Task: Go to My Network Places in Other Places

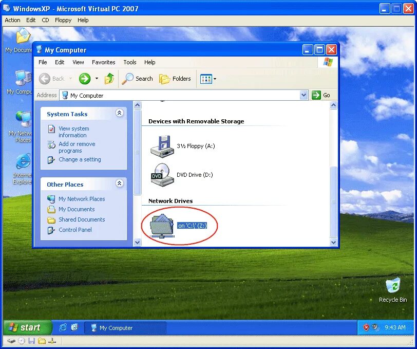Action: click(x=82, y=199)
